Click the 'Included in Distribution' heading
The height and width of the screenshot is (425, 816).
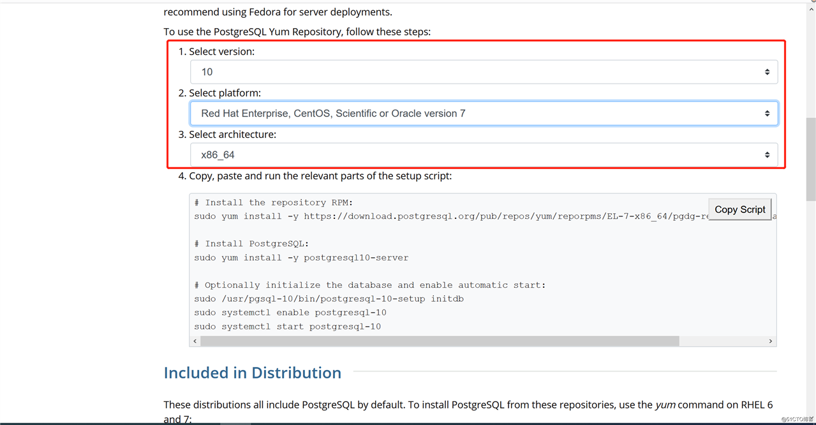(253, 373)
